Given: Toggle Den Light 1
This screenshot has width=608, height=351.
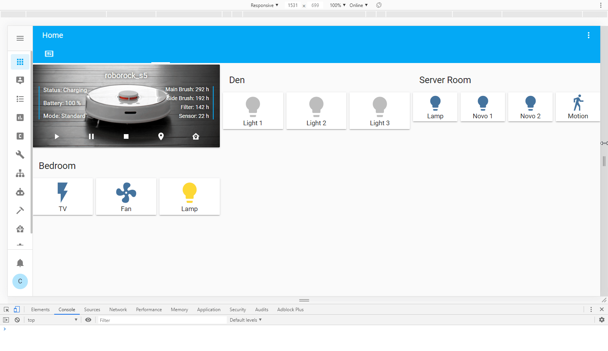Looking at the screenshot, I should pos(253,111).
